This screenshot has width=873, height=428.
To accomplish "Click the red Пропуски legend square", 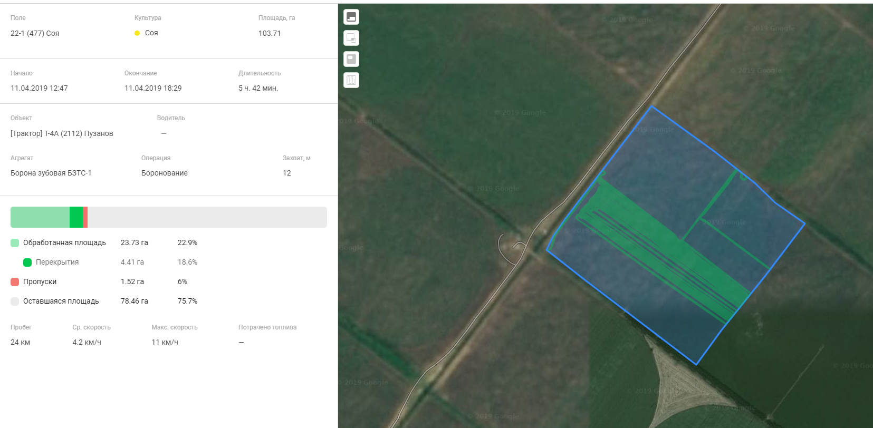I will [x=15, y=282].
